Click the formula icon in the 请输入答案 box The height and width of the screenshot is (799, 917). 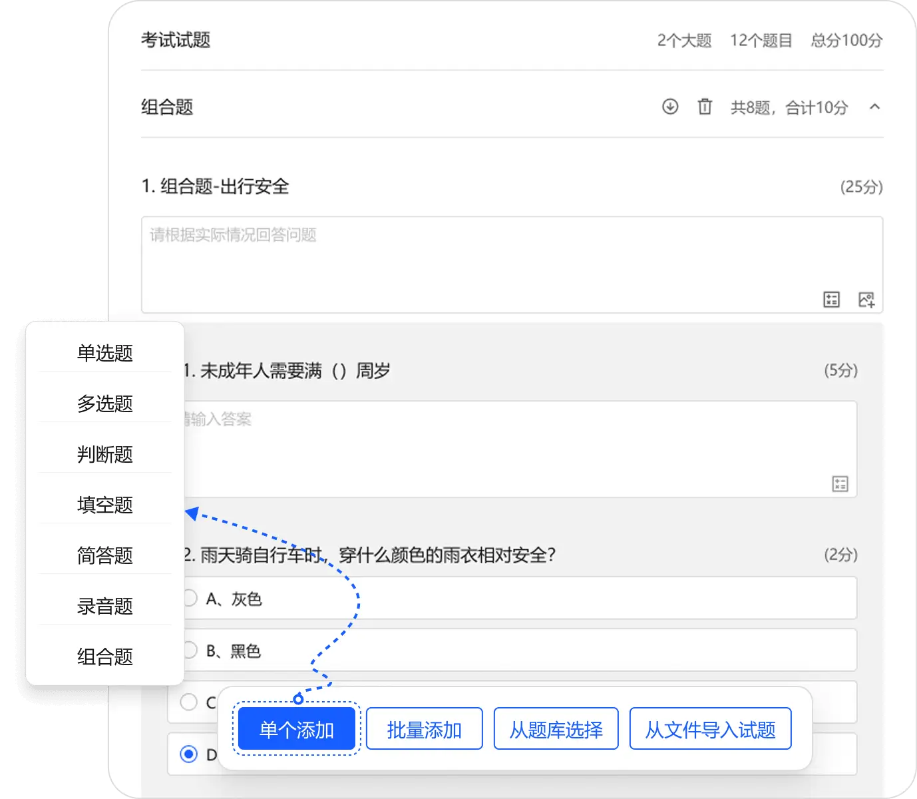point(840,484)
